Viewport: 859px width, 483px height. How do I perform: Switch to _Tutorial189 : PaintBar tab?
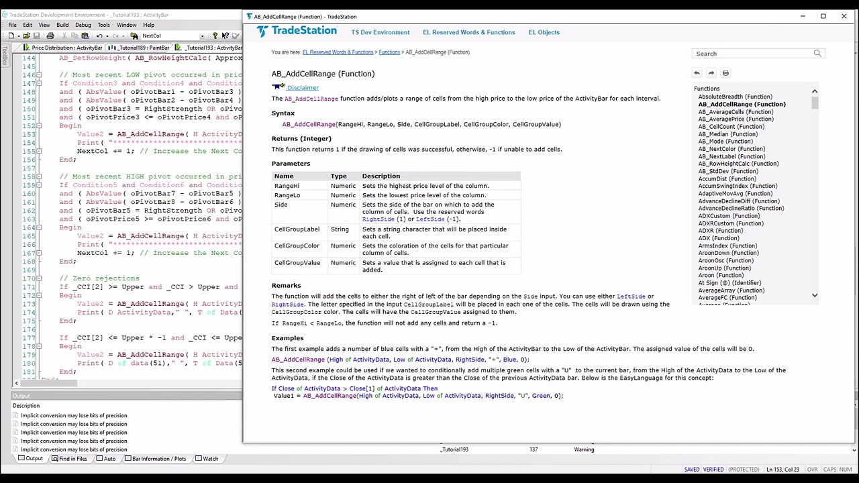(139, 48)
